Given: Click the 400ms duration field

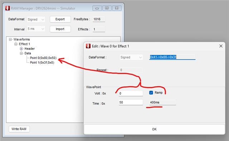Looking at the screenshot, I should click(x=162, y=102).
